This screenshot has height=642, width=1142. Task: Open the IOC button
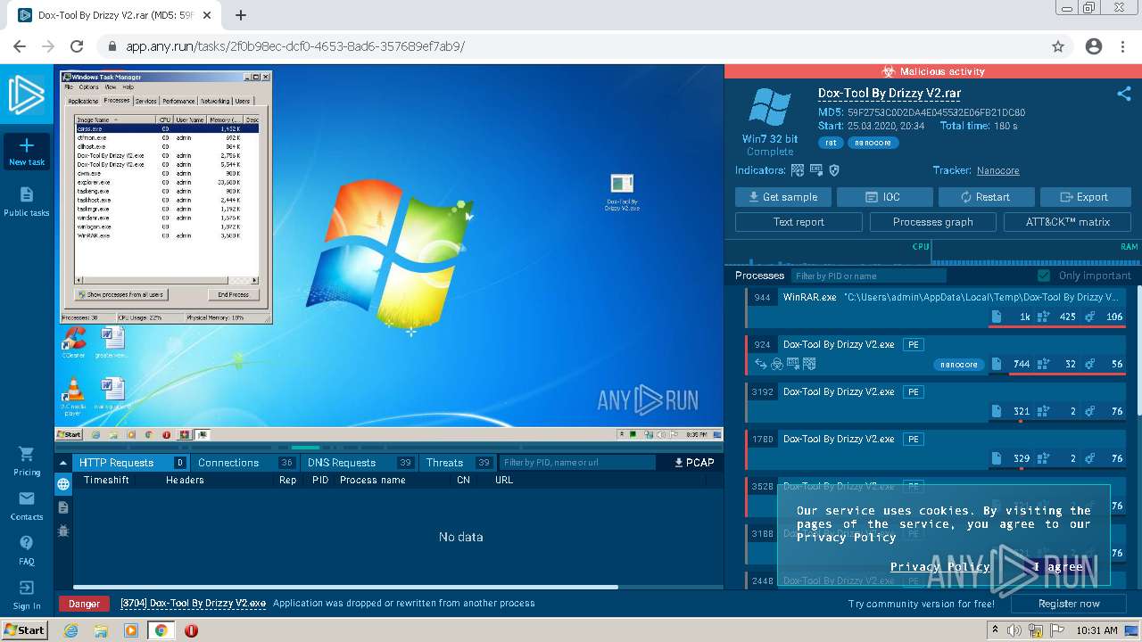(x=885, y=197)
